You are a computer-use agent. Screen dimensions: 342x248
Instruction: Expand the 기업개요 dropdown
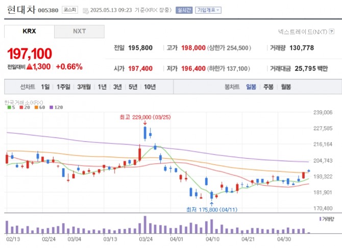[208, 10]
